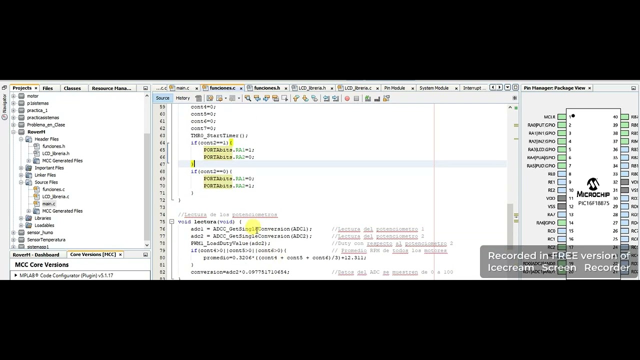Select main.c under Source Files
Image resolution: width=640 pixels, height=360 pixels.
(48, 204)
